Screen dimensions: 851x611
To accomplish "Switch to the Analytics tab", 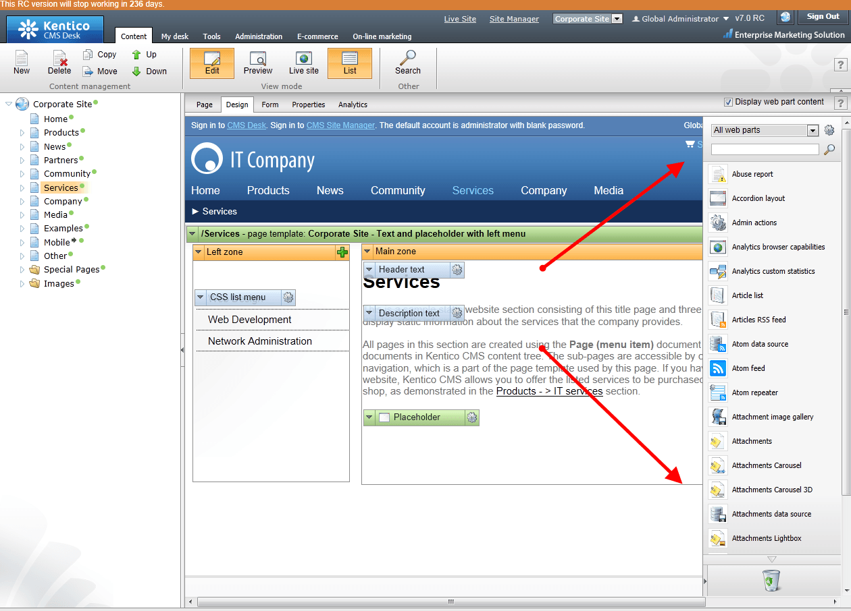I will [353, 105].
